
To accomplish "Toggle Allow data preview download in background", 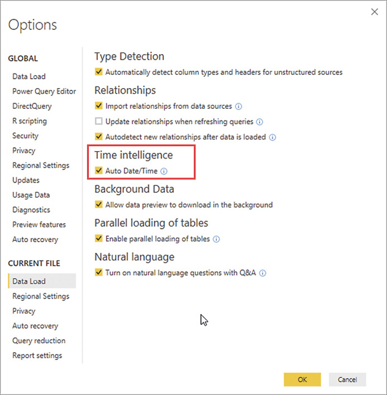I will coord(99,204).
